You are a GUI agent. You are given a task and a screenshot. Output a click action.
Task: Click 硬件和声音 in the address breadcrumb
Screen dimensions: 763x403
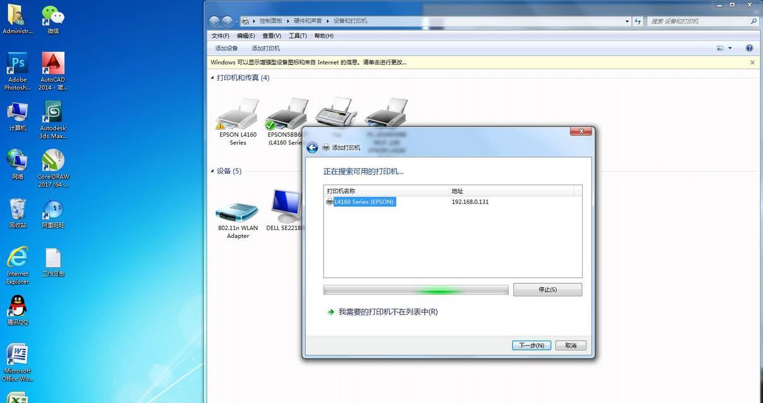pos(308,21)
